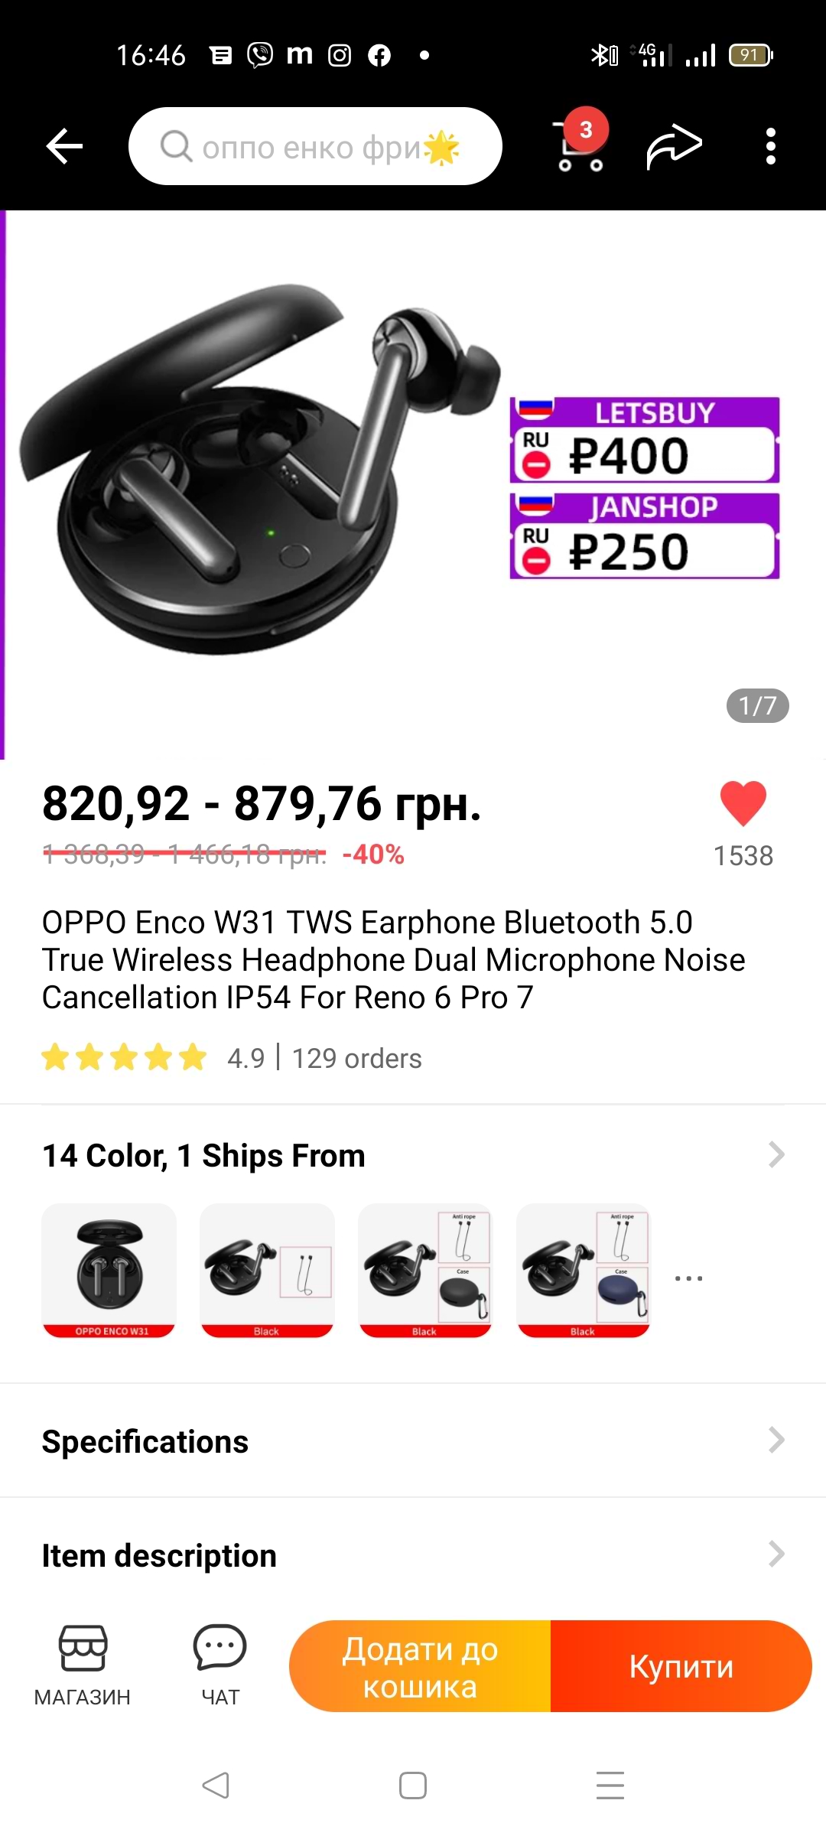
Task: Tap the share arrow icon
Action: click(x=674, y=146)
